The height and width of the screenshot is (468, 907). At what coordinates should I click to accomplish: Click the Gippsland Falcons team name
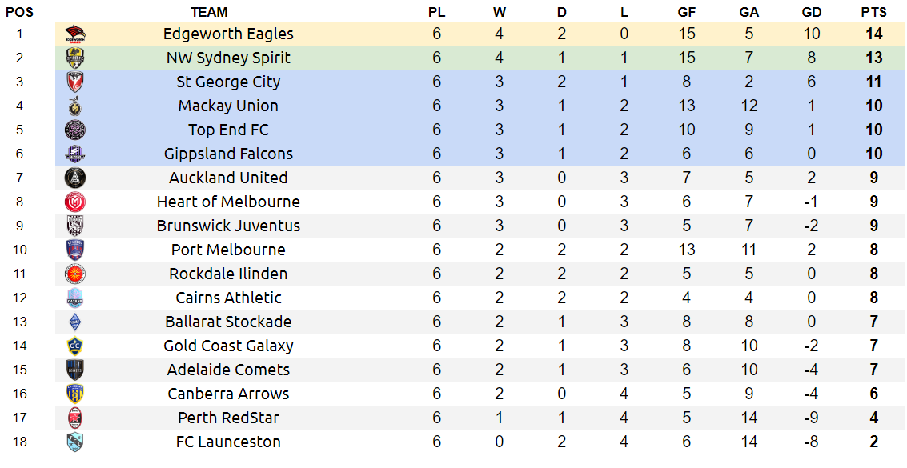(228, 154)
